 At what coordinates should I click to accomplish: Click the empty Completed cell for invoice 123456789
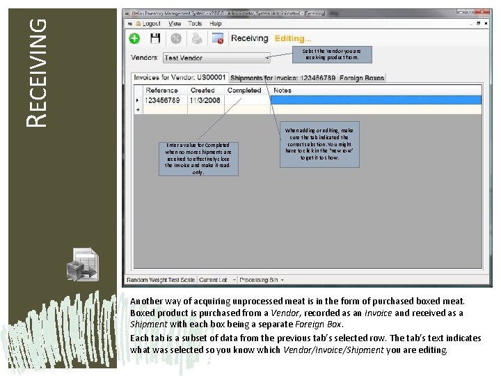click(247, 100)
